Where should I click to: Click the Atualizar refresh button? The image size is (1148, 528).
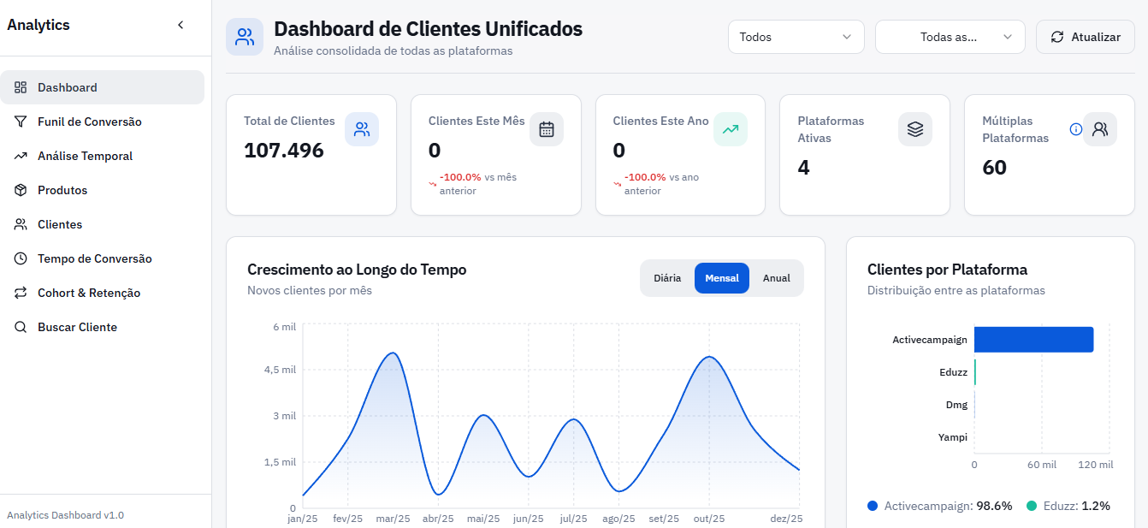pos(1085,37)
